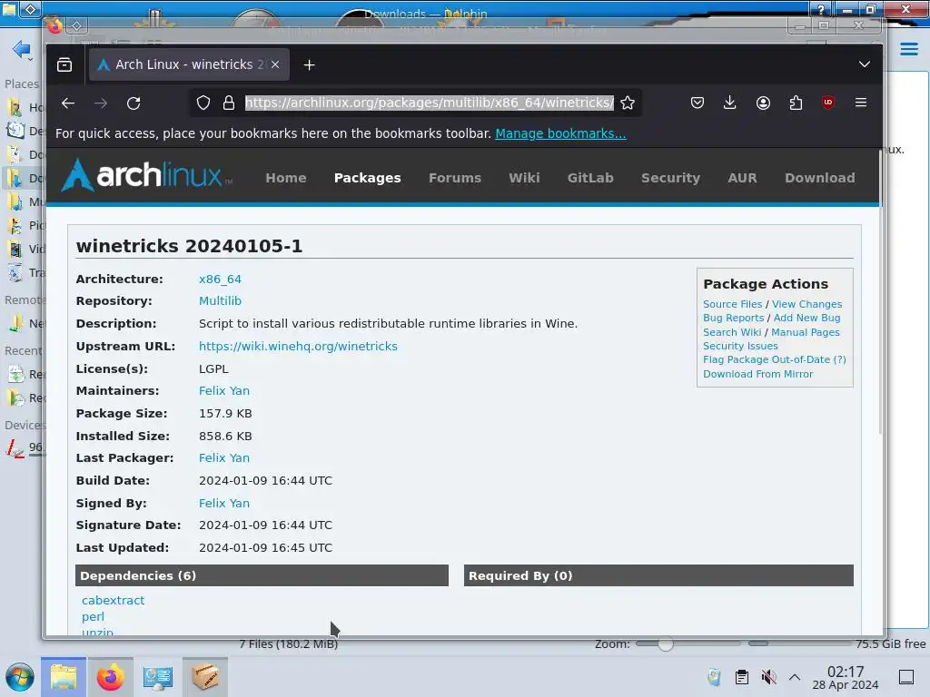Screen dimensions: 930x697
Task: Select the Arch Linux winetricks tab
Action: pos(189,64)
